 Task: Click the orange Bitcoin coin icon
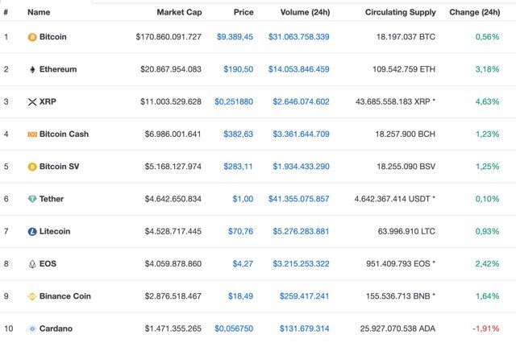pos(32,37)
